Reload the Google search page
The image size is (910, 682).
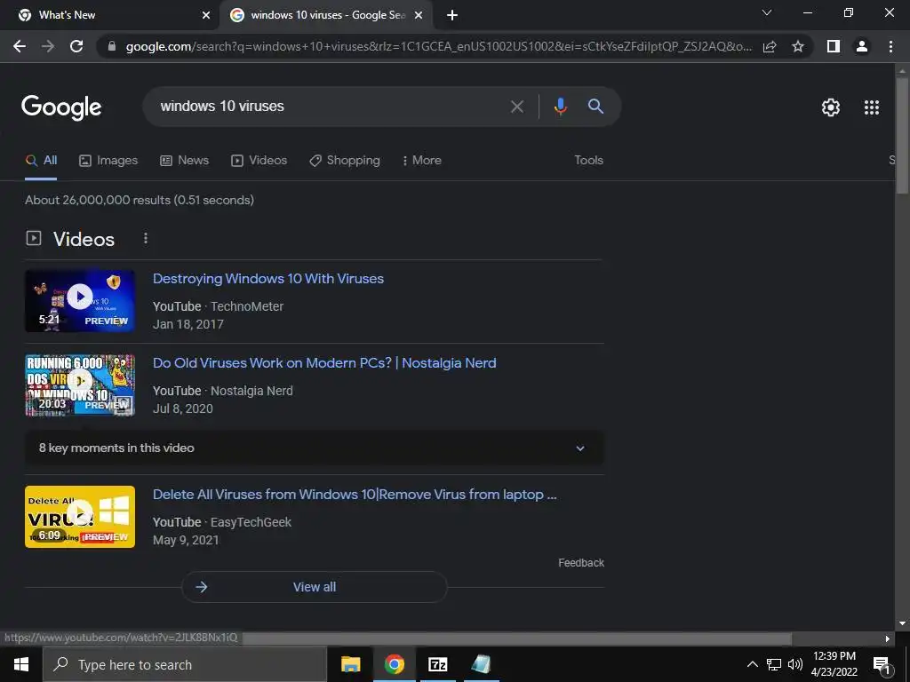(x=76, y=46)
